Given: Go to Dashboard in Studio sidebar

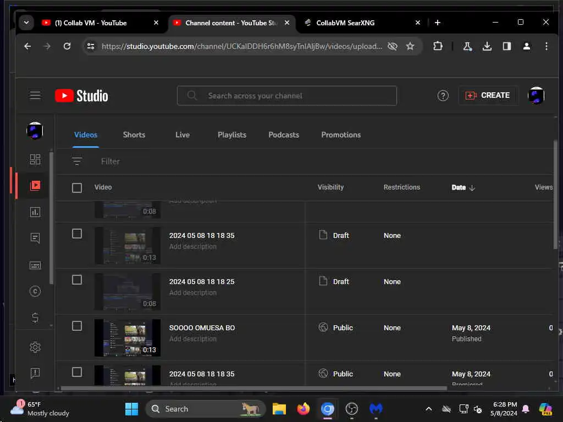Looking at the screenshot, I should (x=35, y=159).
